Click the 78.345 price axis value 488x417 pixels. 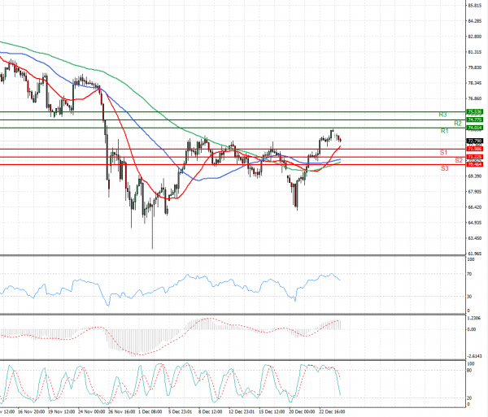pyautogui.click(x=475, y=84)
